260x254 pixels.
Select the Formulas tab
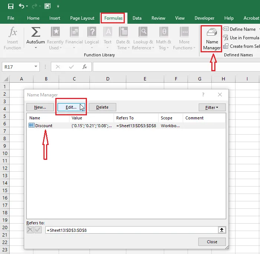pyautogui.click(x=113, y=18)
